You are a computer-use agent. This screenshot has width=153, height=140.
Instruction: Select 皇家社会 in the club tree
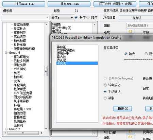coord(20,29)
